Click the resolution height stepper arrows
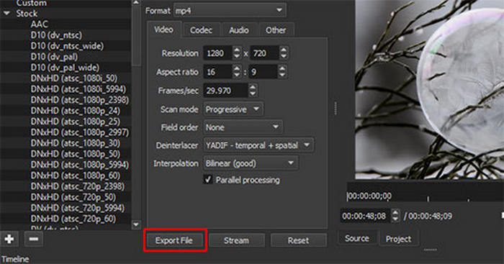Image resolution: width=504 pixels, height=264 pixels. 284,53
